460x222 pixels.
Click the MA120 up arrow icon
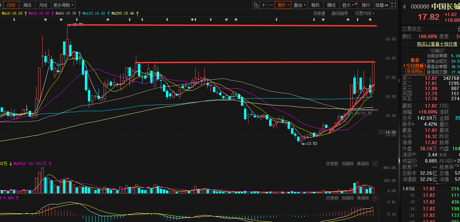click(x=108, y=14)
